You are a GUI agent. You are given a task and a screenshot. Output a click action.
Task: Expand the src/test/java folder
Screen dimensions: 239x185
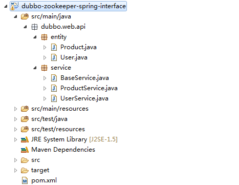pyautogui.click(x=15, y=119)
